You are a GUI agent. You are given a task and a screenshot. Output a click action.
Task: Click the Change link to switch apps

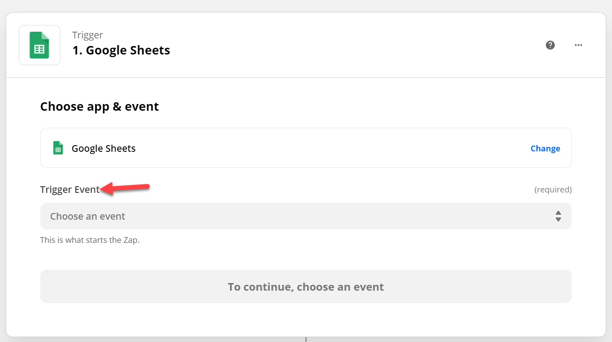tap(545, 149)
